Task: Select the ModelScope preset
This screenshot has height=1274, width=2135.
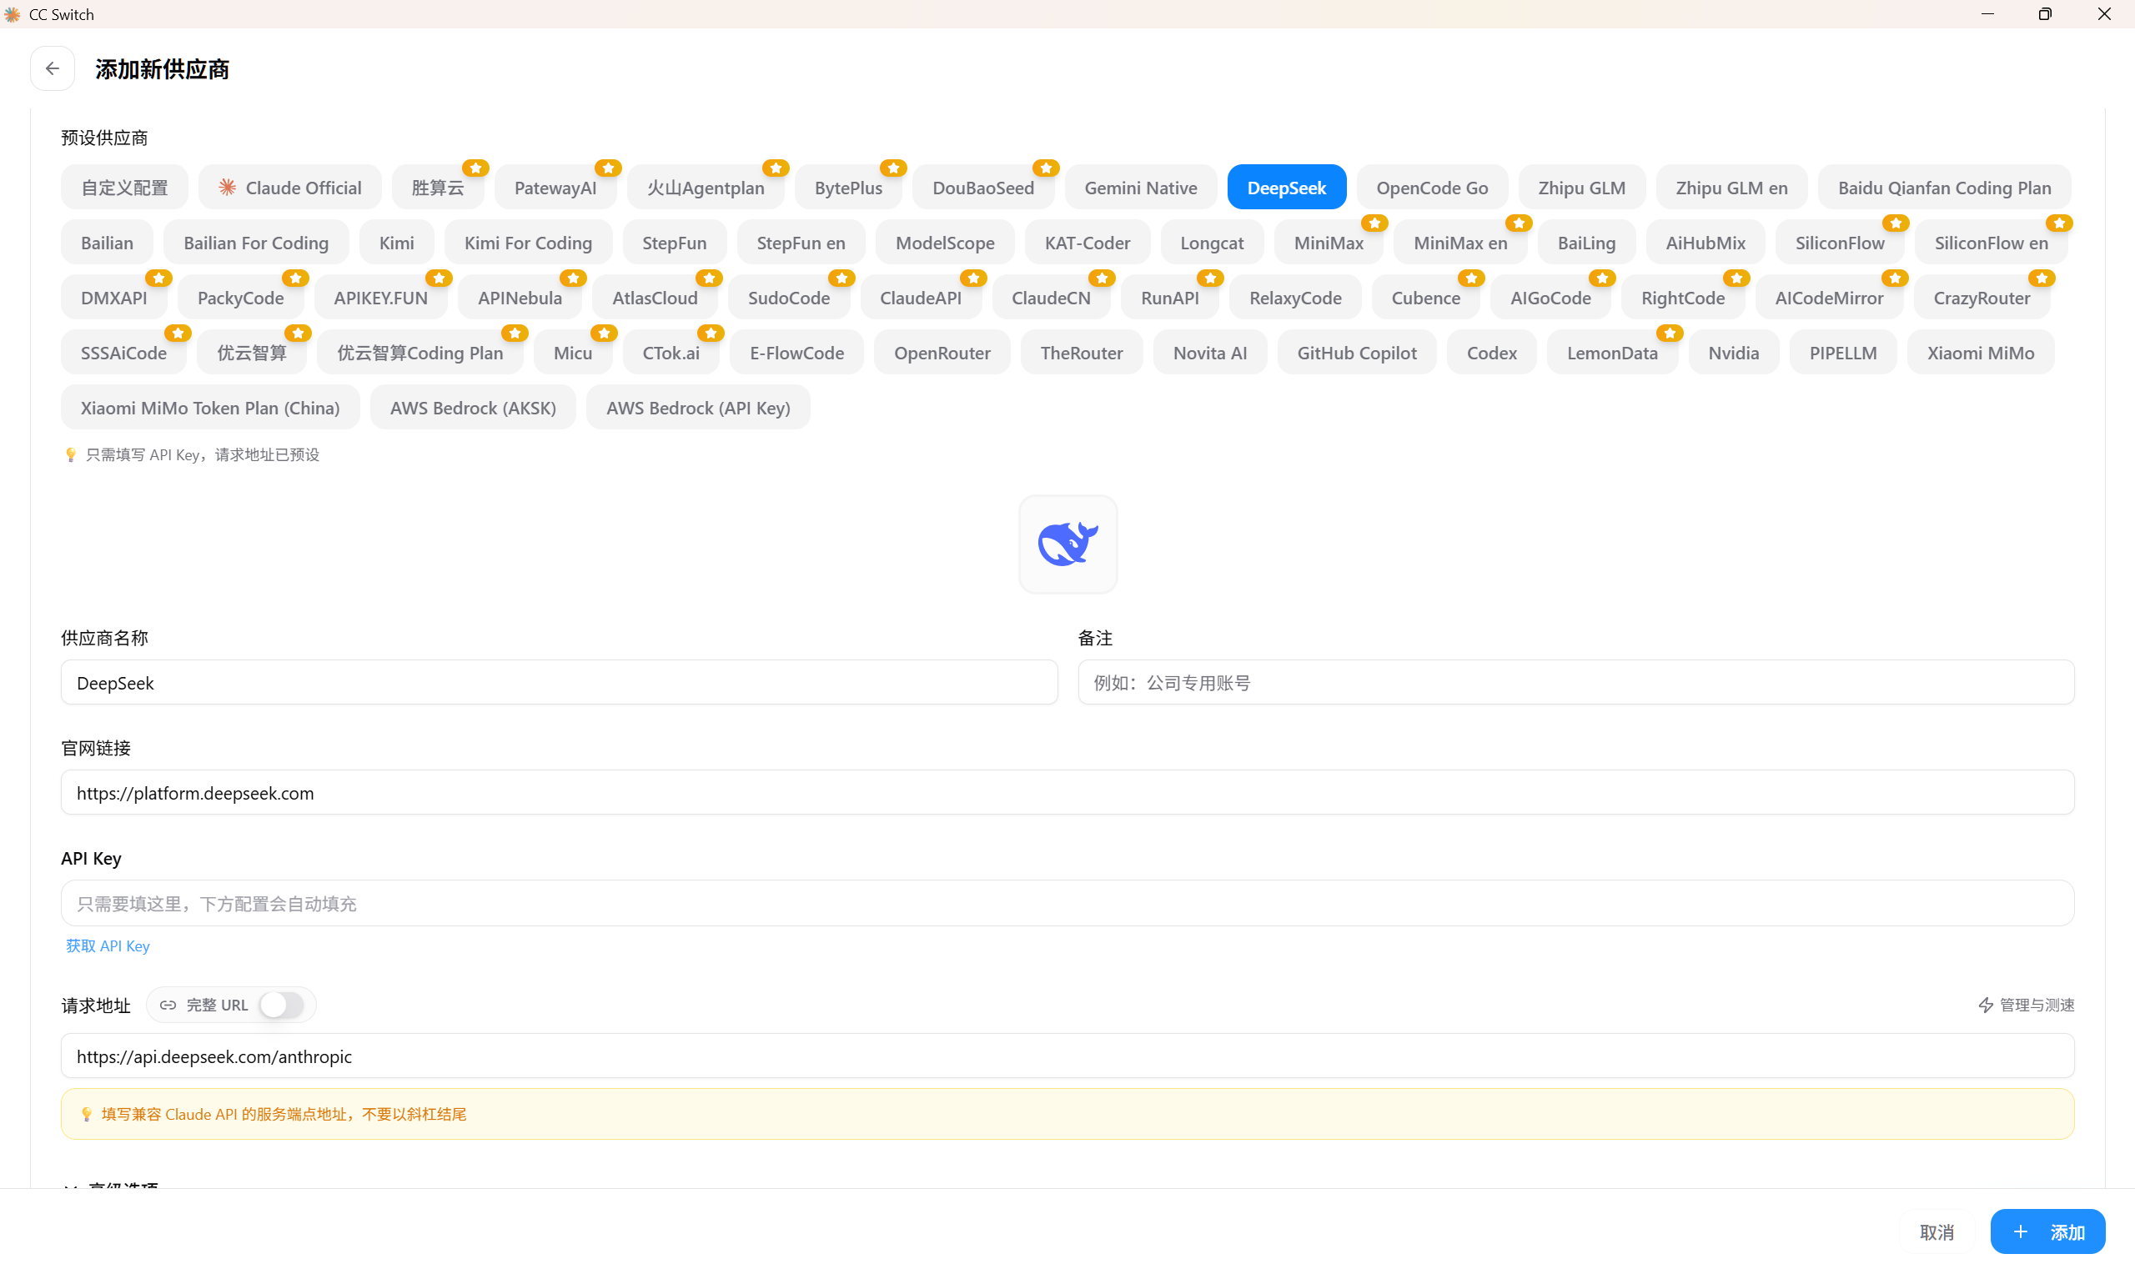Action: tap(945, 242)
